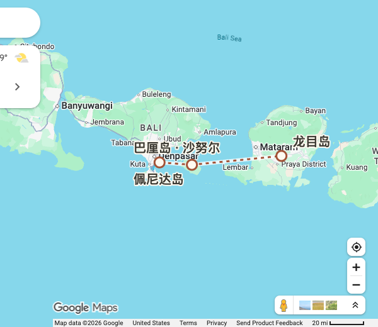Click the Terms link
The image size is (378, 327).
click(188, 323)
